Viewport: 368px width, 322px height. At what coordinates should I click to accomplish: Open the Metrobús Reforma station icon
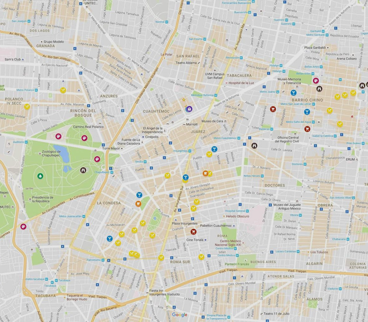click(x=216, y=95)
